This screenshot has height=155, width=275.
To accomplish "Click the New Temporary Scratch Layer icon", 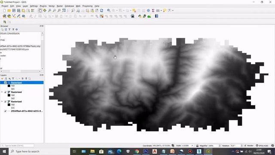I will click(x=23, y=16).
